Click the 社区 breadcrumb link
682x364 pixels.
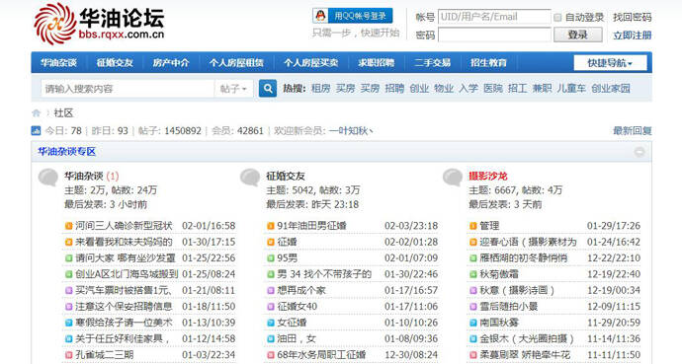click(63, 113)
